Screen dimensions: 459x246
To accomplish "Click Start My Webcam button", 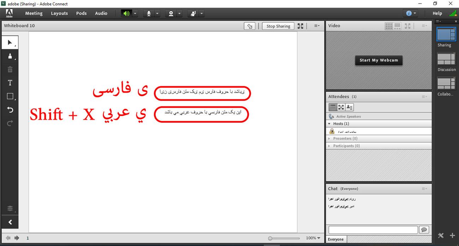I will tap(378, 60).
